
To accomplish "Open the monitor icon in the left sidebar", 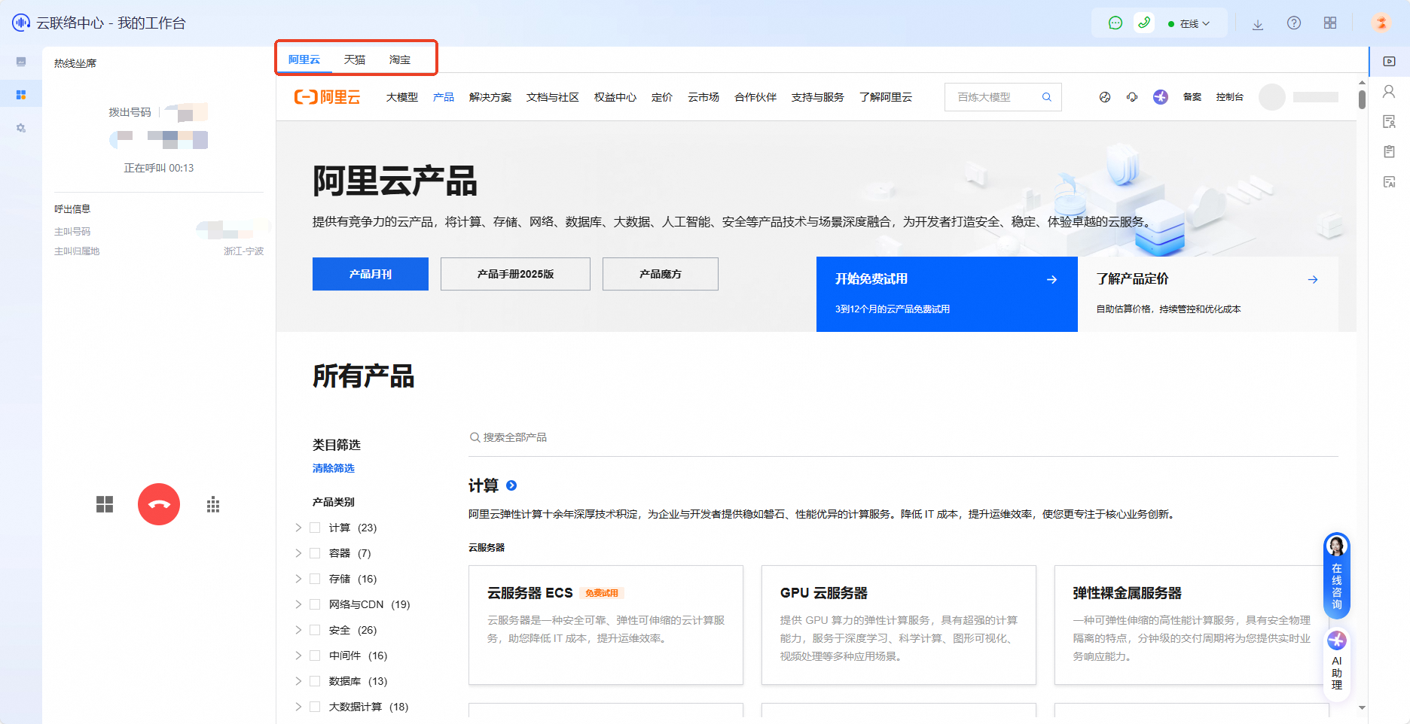I will tap(21, 62).
